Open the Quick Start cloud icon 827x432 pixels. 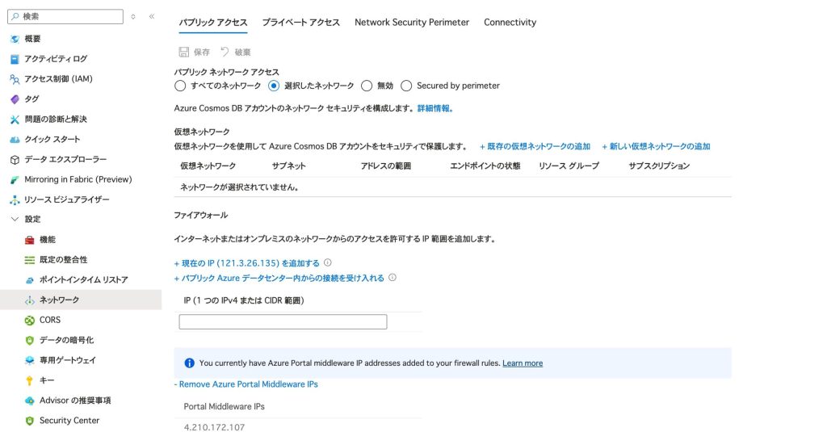point(15,139)
